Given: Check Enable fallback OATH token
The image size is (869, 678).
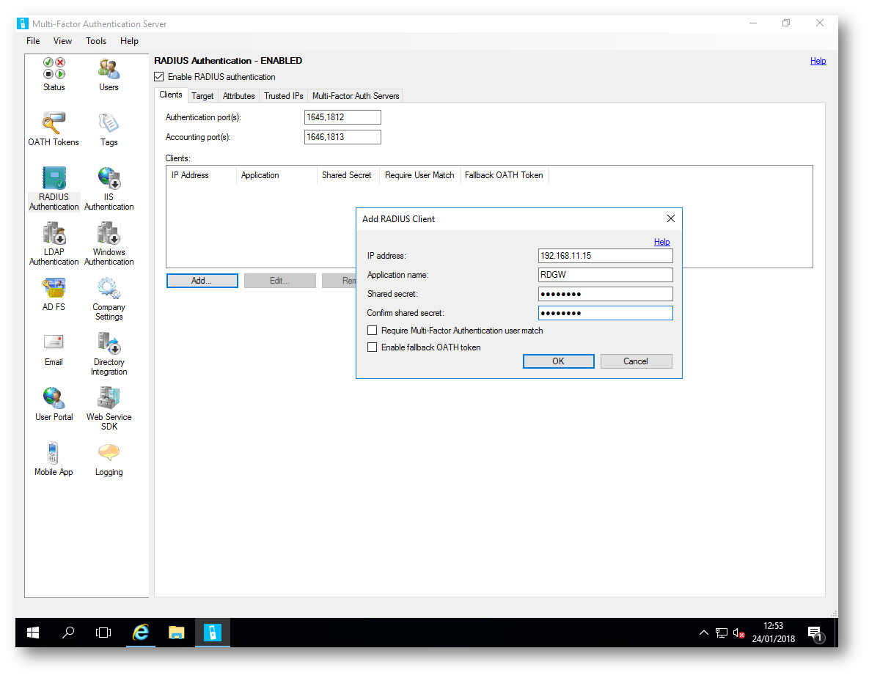Looking at the screenshot, I should 373,347.
